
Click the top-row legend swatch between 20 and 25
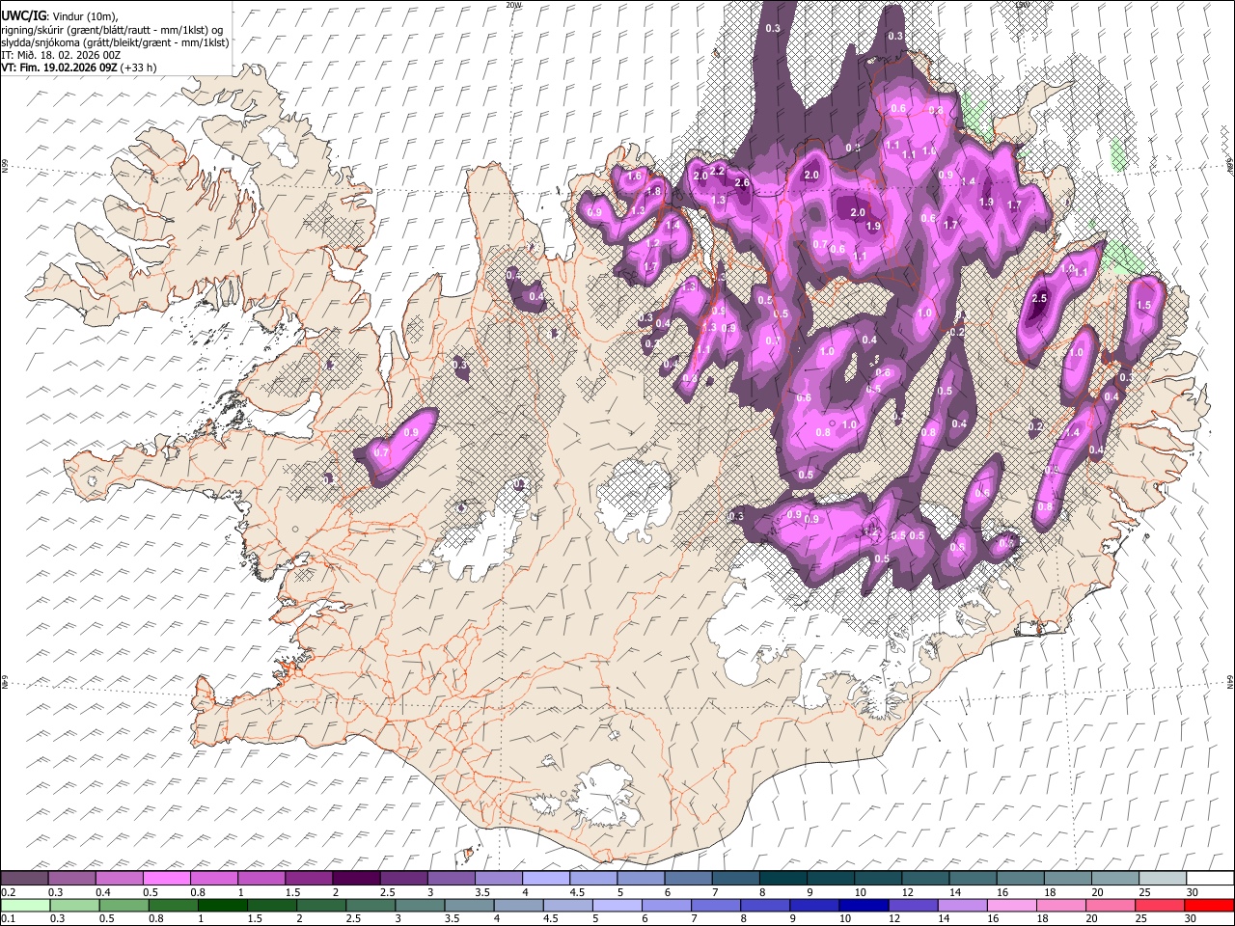click(x=1114, y=879)
